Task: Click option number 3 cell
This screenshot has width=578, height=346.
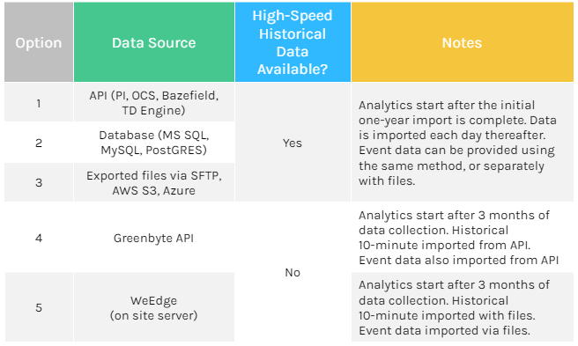Action: point(39,182)
